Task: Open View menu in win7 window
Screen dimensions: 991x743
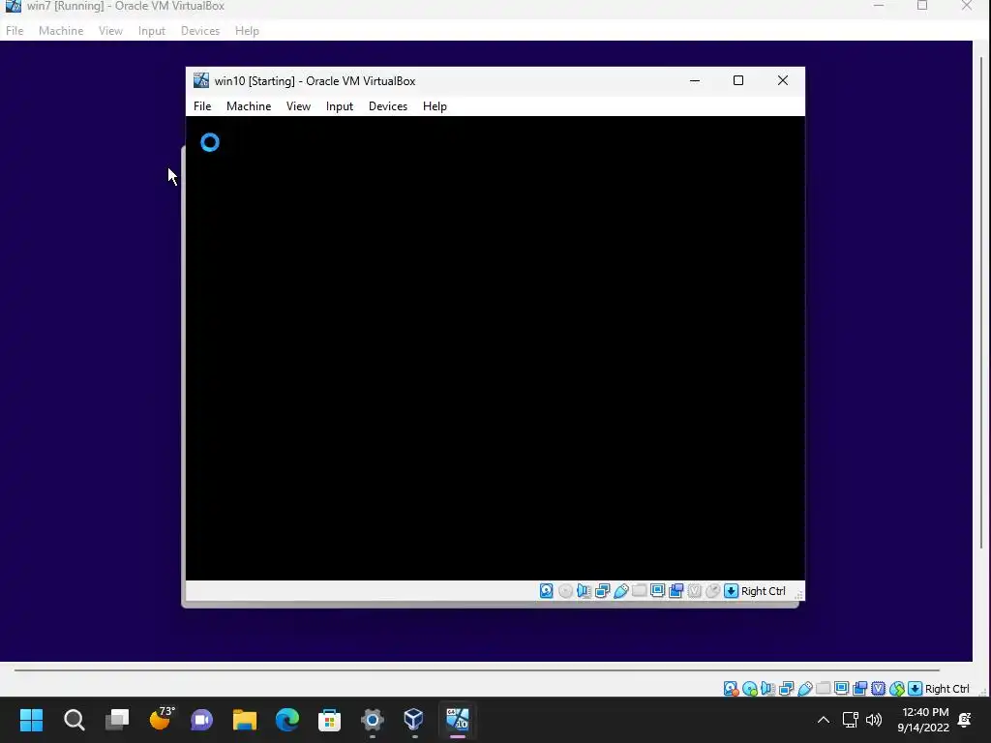Action: pyautogui.click(x=110, y=30)
